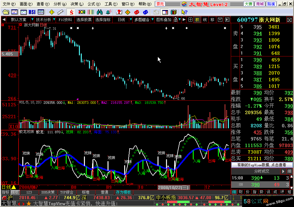Viewport: 294px width, 207px height.
Task: Open the dropdown arrow beside the padlock
Action: coord(180,19)
